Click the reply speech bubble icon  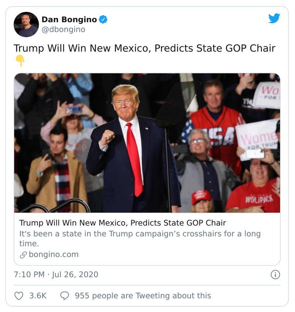pyautogui.click(x=64, y=296)
